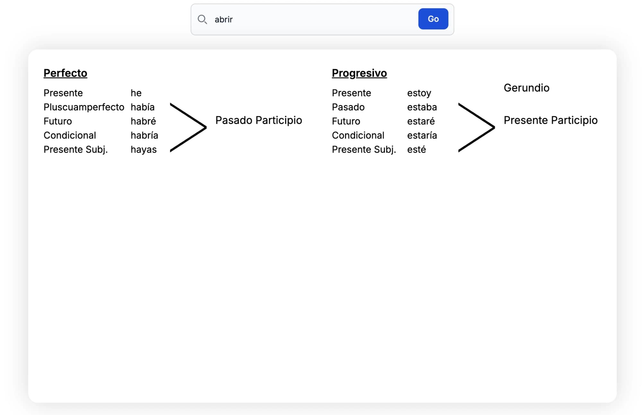Click 'Presente Subj.' label under Progresivo
Screen dimensions: 642x415
click(x=364, y=149)
